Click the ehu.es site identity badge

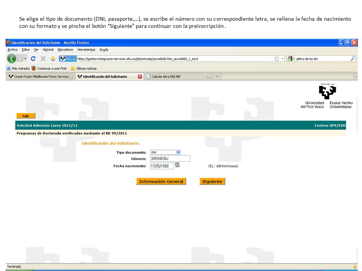[x=67, y=59]
